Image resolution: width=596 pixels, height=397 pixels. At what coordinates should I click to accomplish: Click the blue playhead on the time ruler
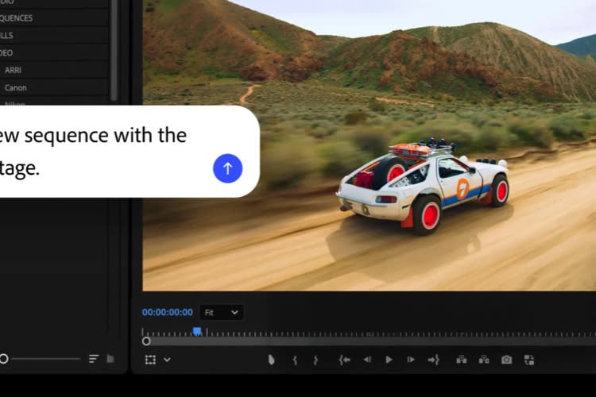(197, 332)
